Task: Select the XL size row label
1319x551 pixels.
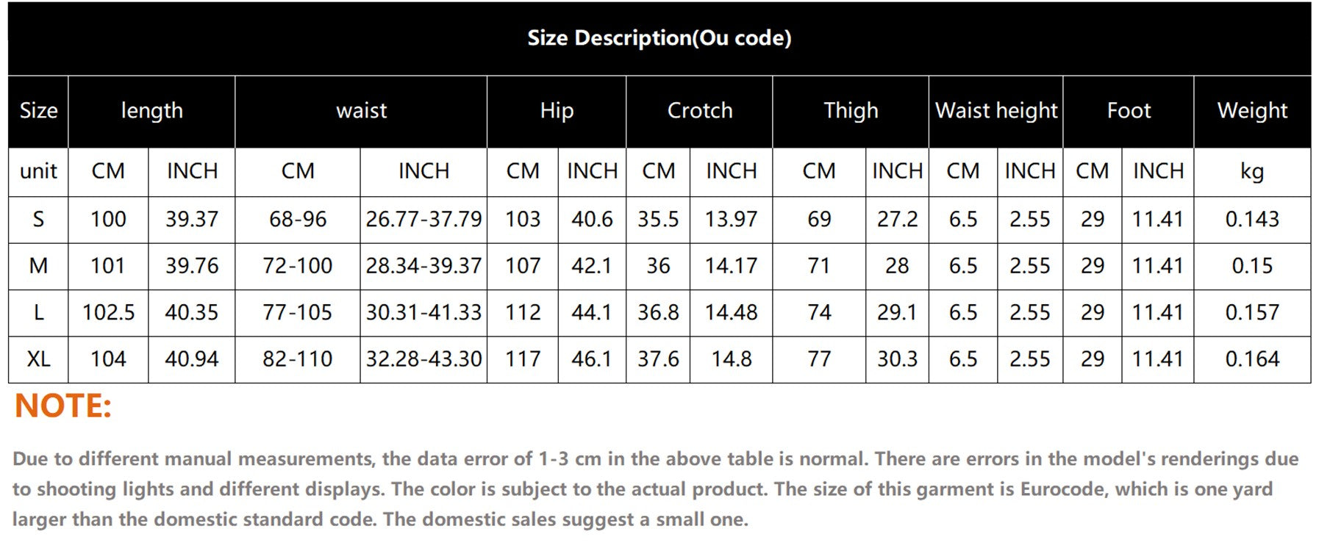Action: [x=38, y=359]
